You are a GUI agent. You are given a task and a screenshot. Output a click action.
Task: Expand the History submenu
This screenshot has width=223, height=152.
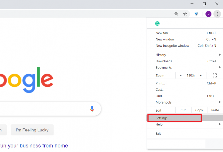coord(185,55)
